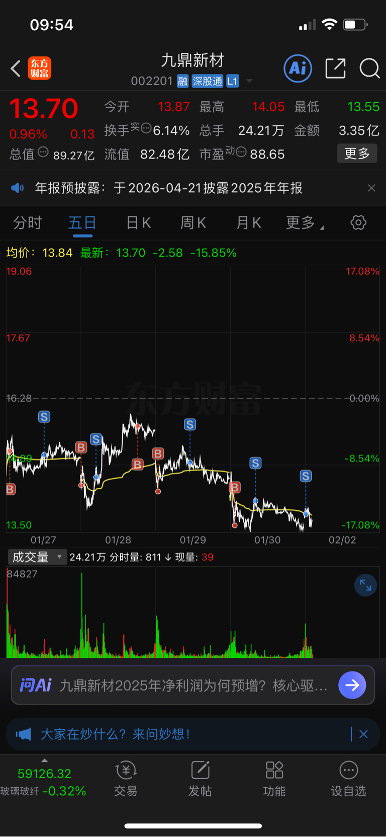Image resolution: width=386 pixels, height=837 pixels.
Task: Tap the back arrow icon
Action: click(16, 68)
